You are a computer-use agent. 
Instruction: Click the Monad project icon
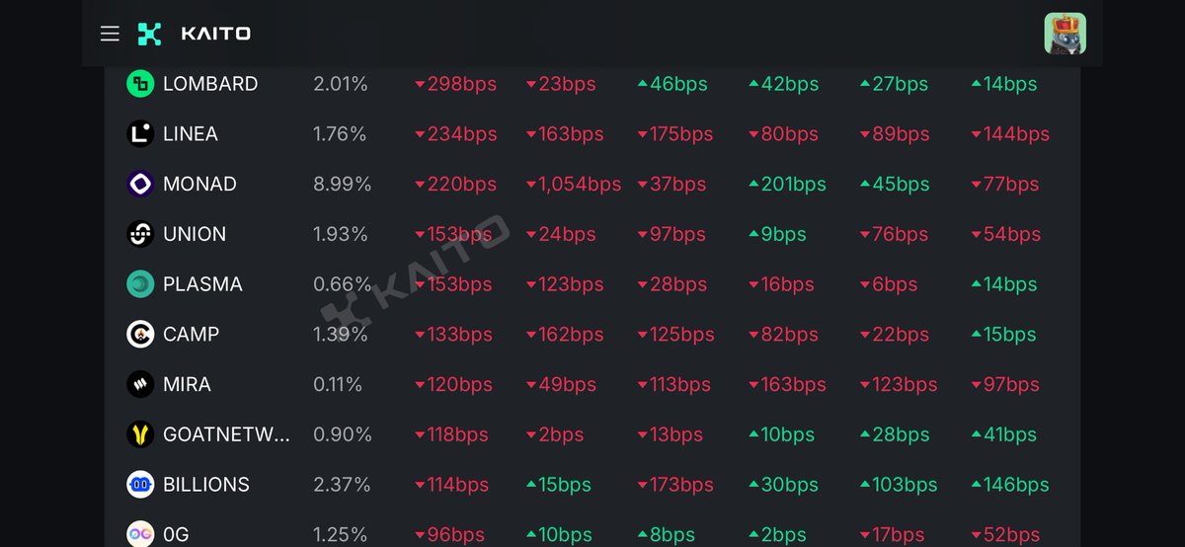(x=140, y=184)
